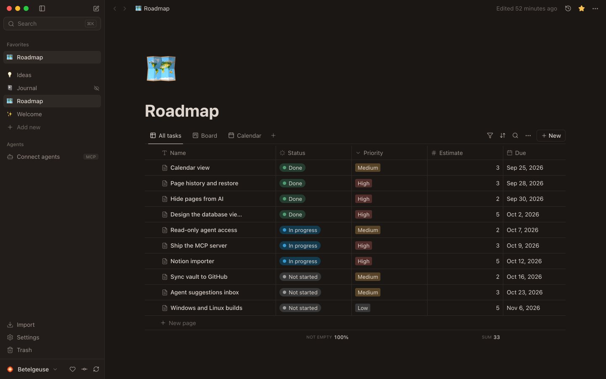Click the heart icon in the bottom bar

point(72,369)
